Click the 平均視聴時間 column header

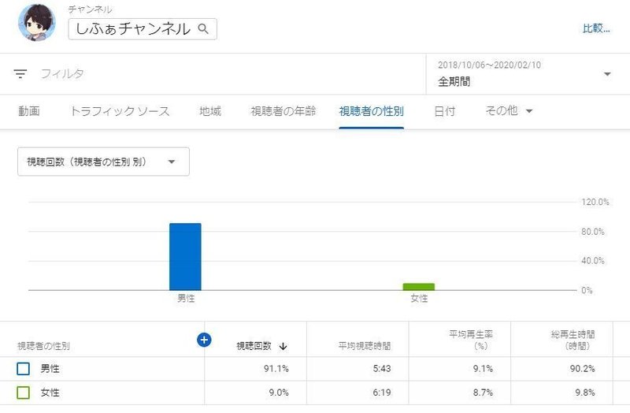coord(365,346)
